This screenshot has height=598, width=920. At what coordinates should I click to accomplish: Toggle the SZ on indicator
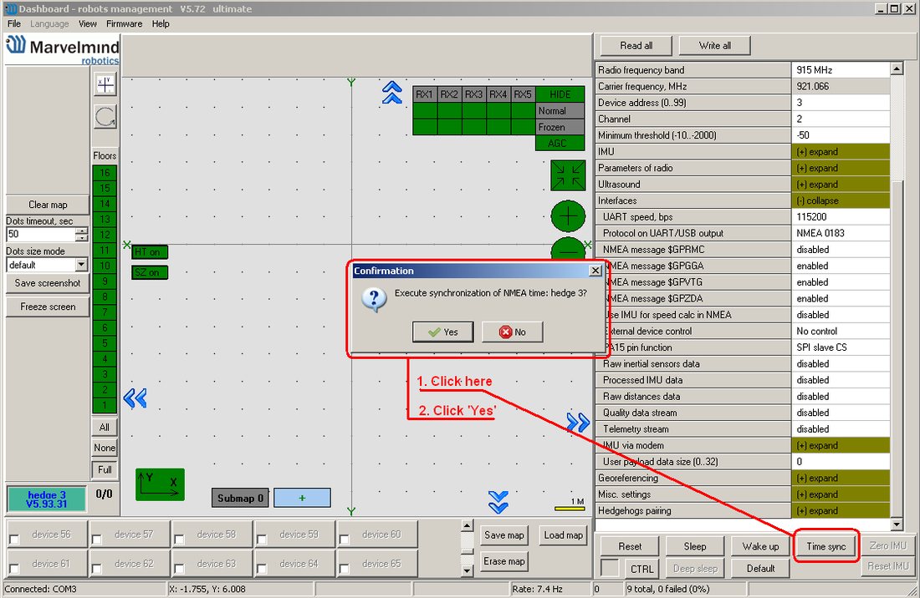[x=150, y=272]
